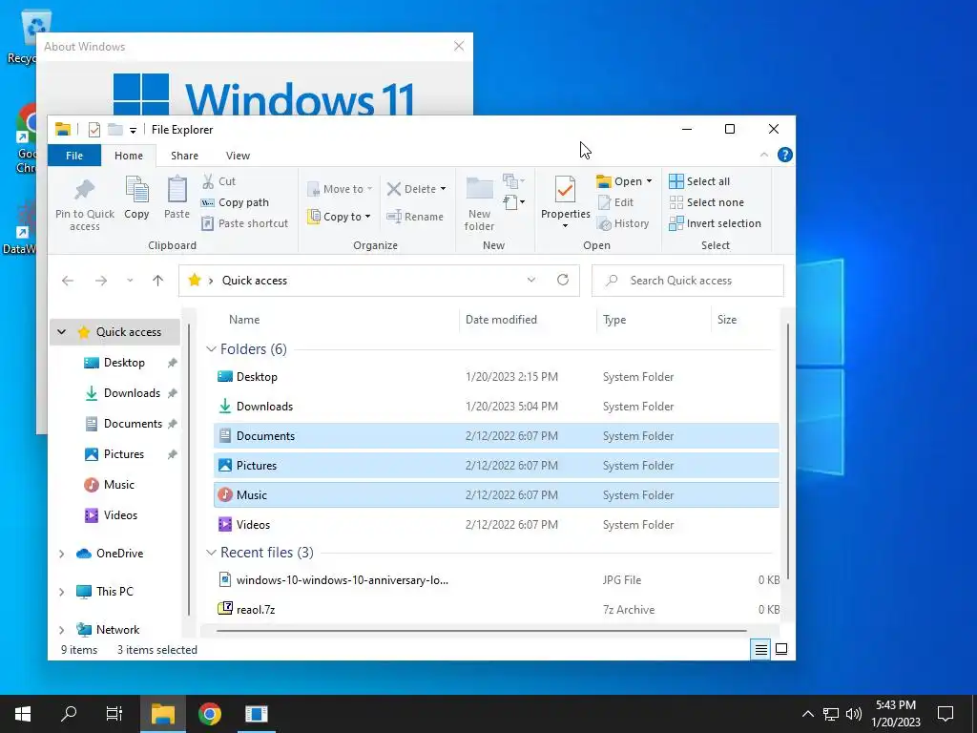Click the Copy ribbon button

click(x=136, y=198)
